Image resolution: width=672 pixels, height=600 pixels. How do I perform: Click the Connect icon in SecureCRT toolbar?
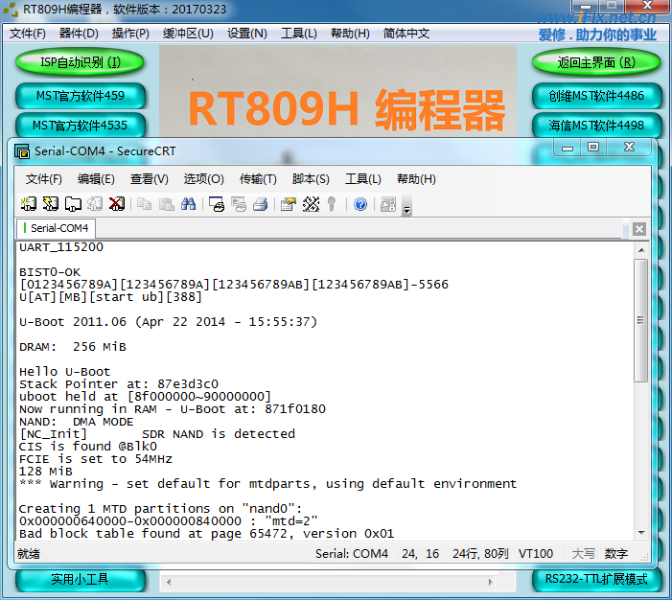29,204
